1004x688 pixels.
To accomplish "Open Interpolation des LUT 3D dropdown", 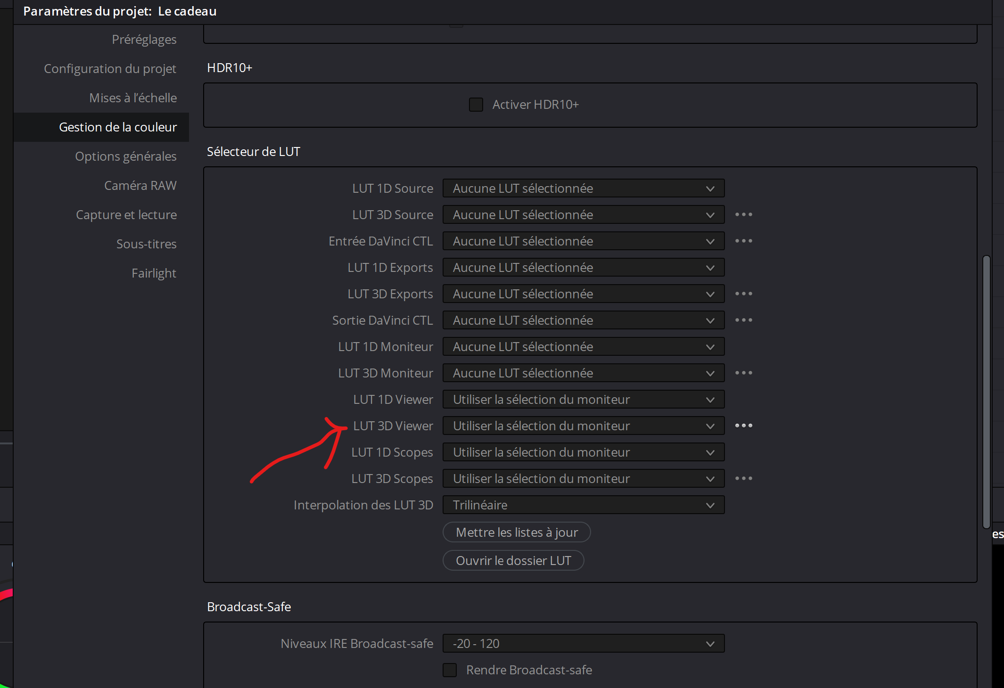I will pyautogui.click(x=583, y=505).
